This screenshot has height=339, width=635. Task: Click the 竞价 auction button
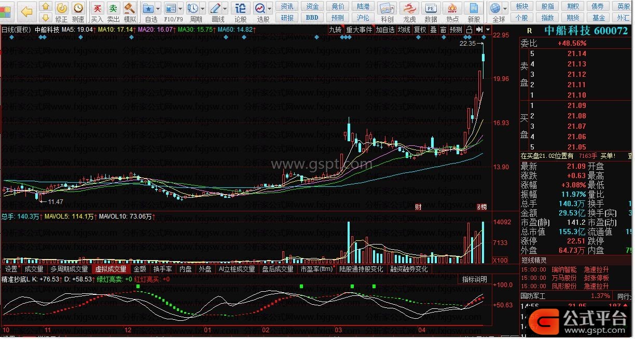[338, 7]
